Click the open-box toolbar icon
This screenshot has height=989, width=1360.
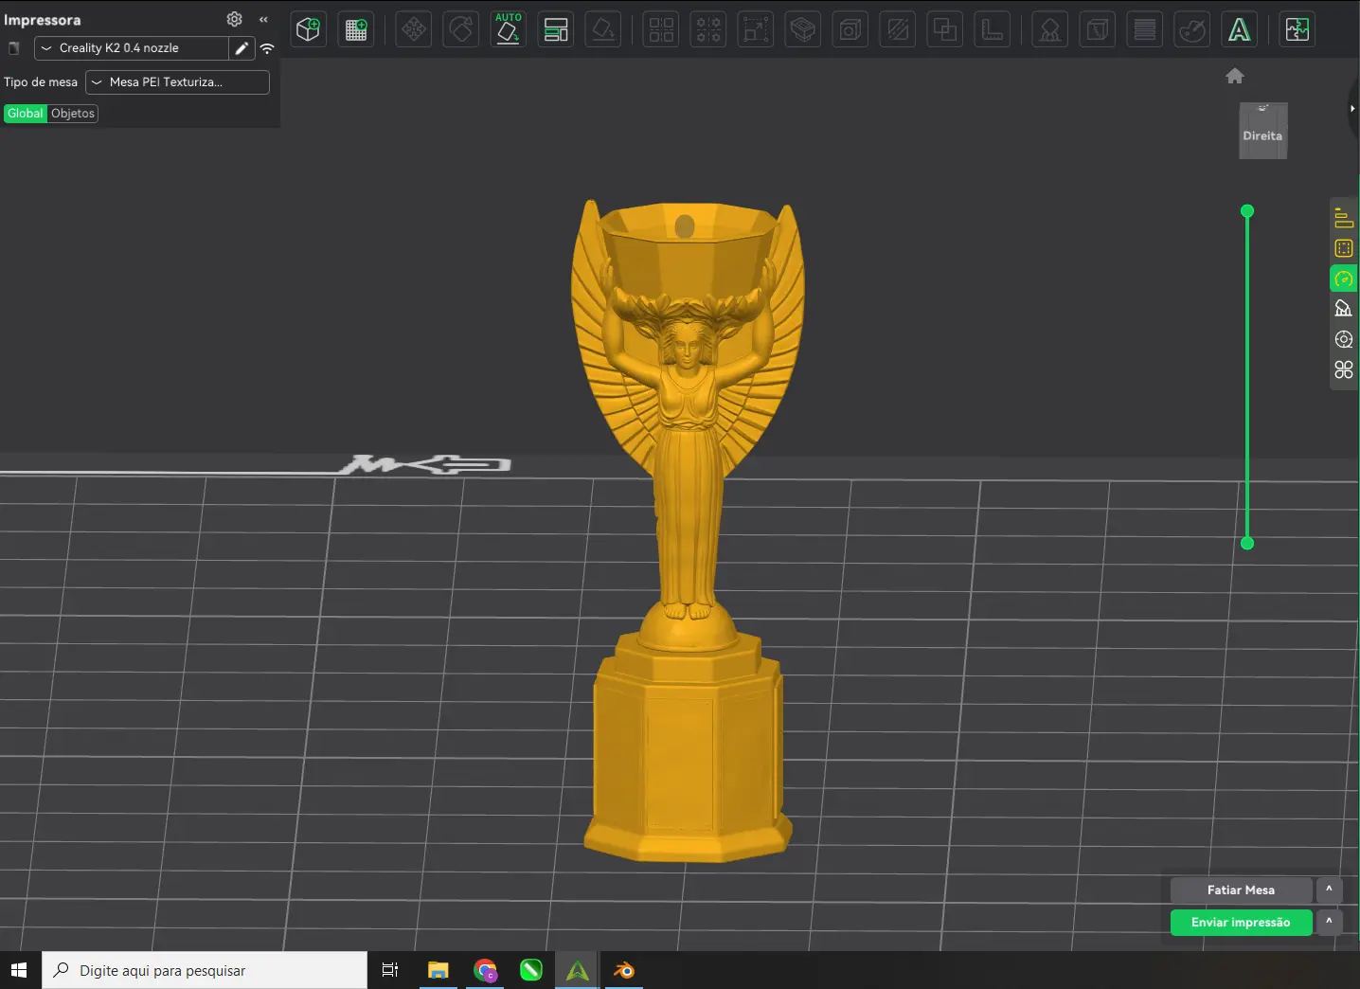point(803,29)
